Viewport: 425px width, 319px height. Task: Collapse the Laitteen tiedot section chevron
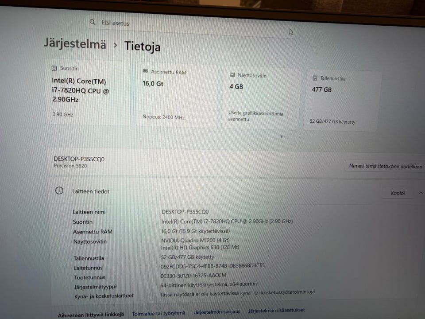pyautogui.click(x=421, y=193)
